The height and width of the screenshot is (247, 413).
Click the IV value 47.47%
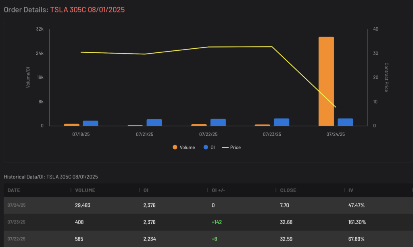coord(357,205)
